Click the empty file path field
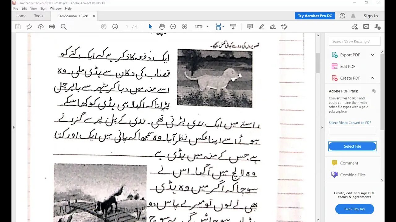The height and width of the screenshot is (222, 396). (x=352, y=131)
